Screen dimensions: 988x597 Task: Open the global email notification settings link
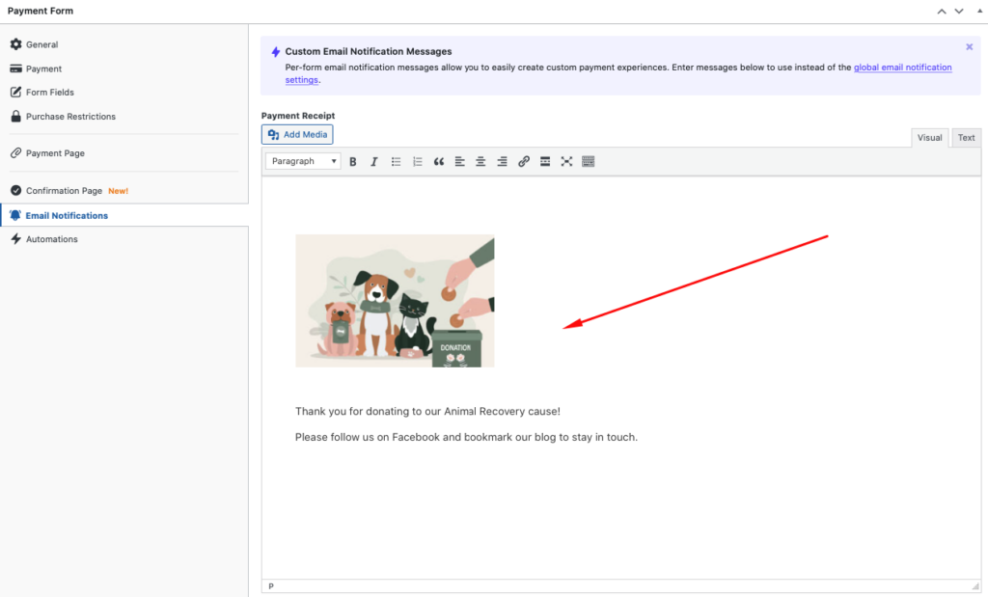902,68
